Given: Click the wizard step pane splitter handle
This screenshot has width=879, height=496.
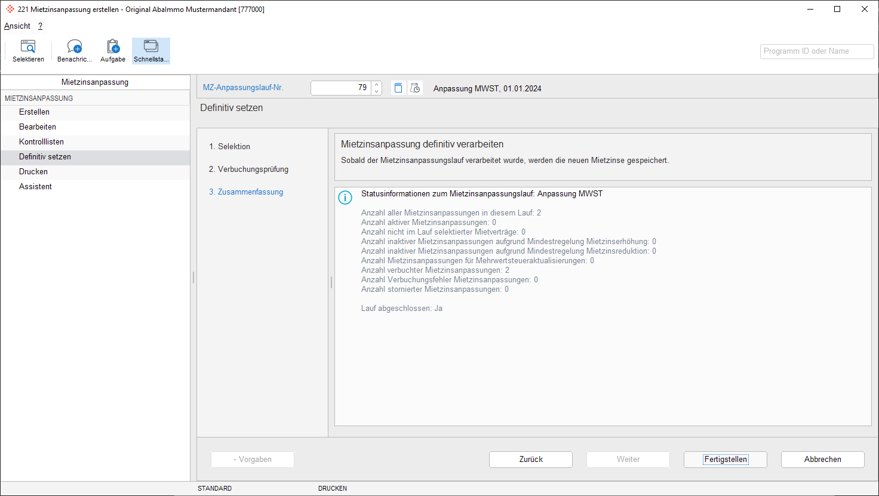Looking at the screenshot, I should point(331,282).
